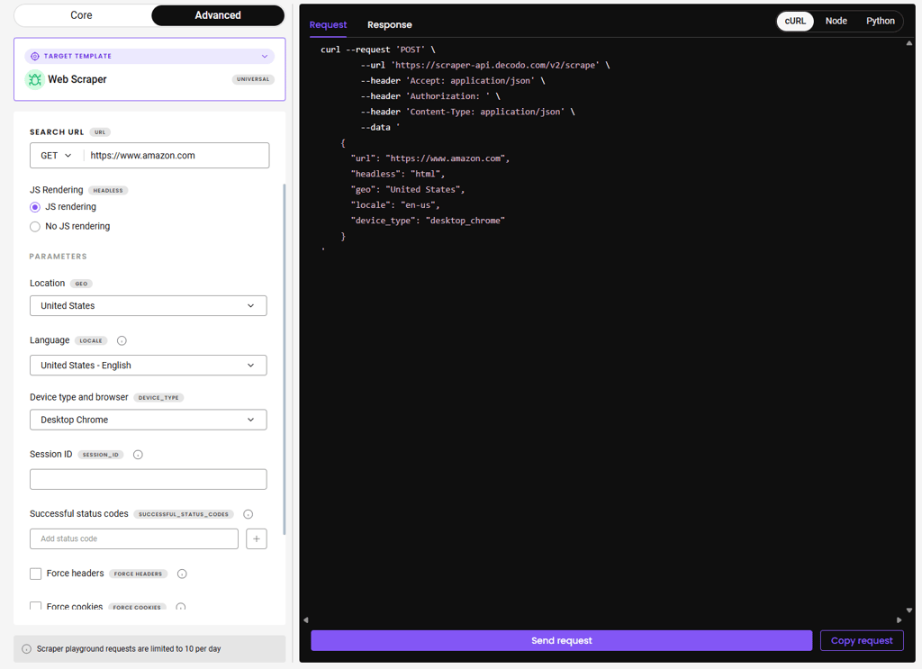Viewport: 922px width, 669px height.
Task: Click the parameters panel vertical scrollbar
Action: (285, 358)
